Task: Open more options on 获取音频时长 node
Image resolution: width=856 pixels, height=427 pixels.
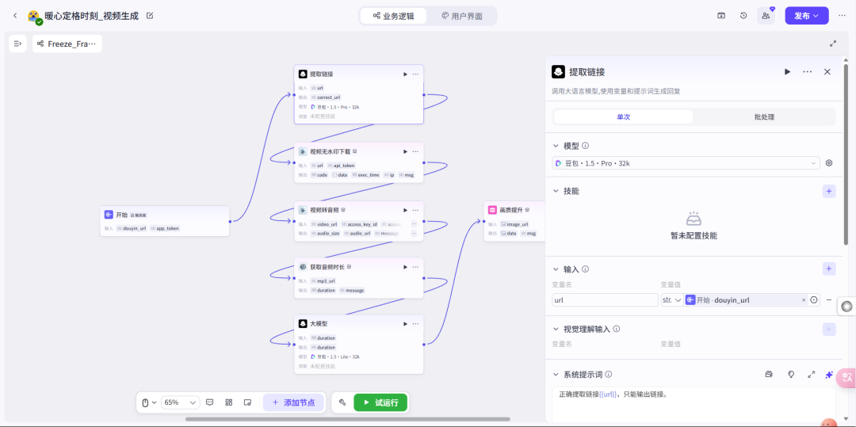Action: pyautogui.click(x=415, y=267)
